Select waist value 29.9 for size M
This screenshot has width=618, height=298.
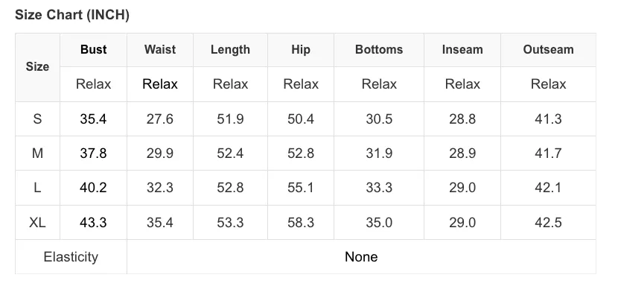(160, 153)
